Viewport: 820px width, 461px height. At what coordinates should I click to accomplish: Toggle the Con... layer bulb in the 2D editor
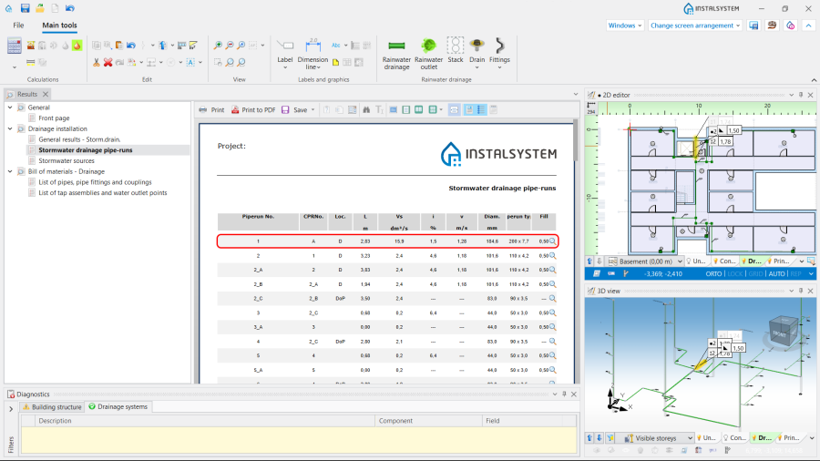[715, 261]
